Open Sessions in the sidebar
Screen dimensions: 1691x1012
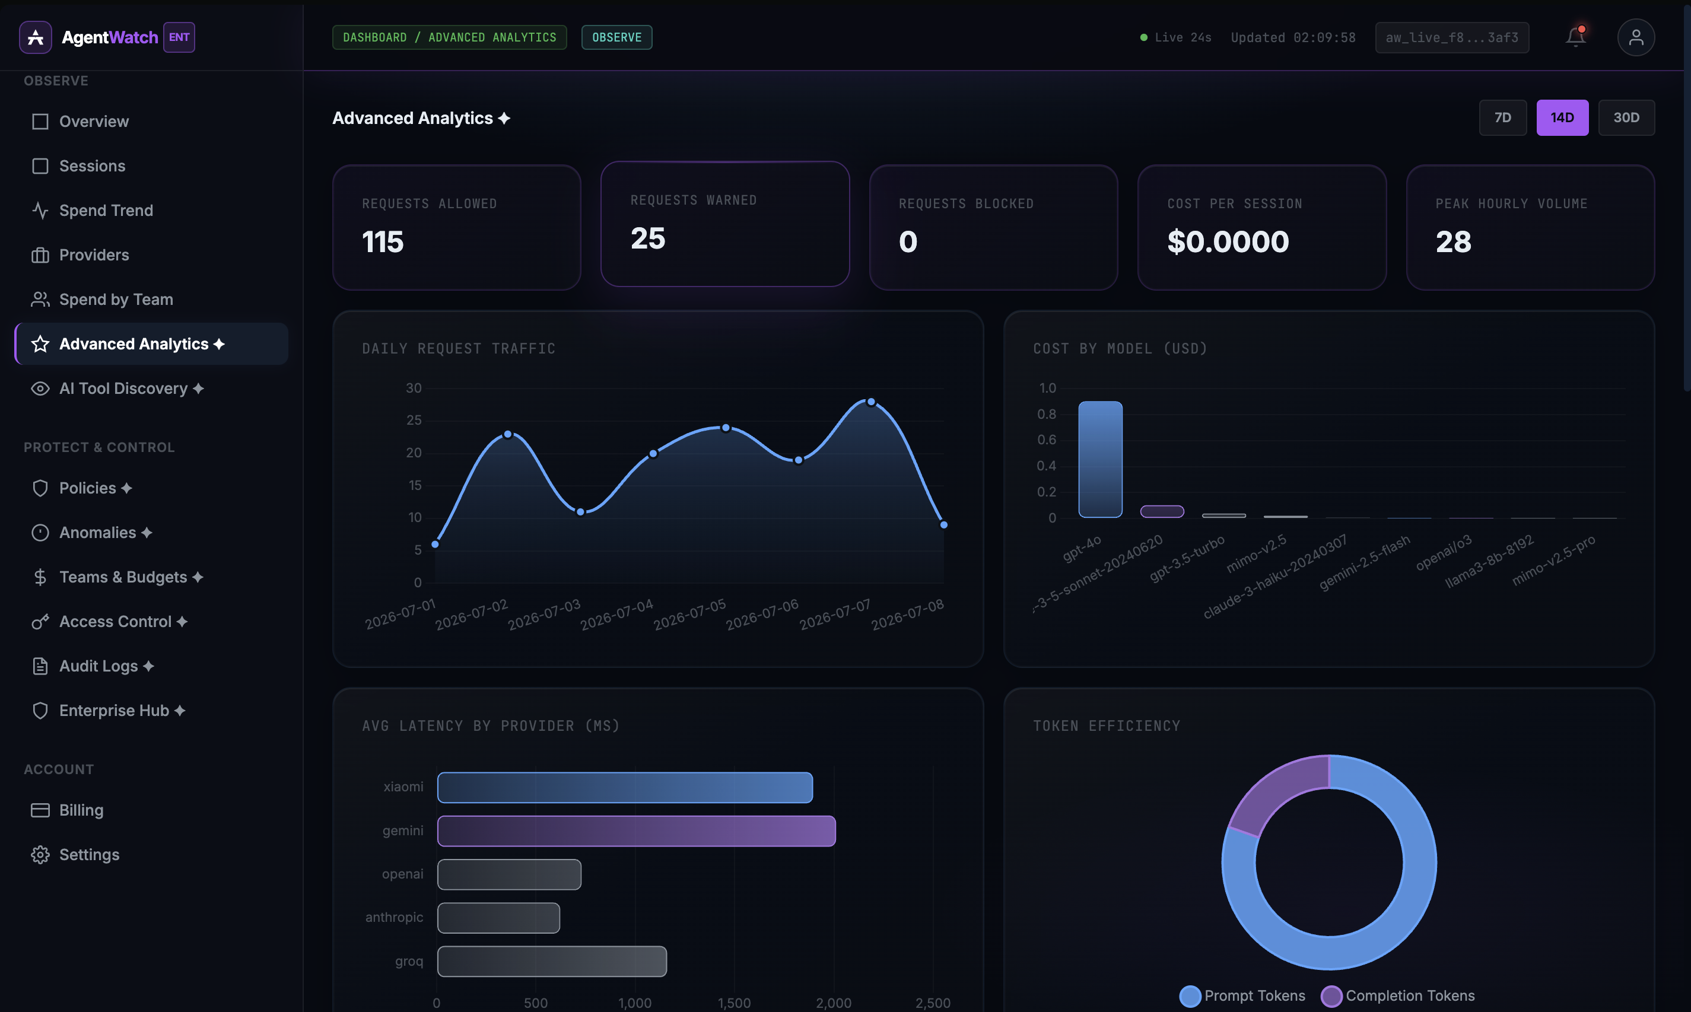tap(151, 166)
